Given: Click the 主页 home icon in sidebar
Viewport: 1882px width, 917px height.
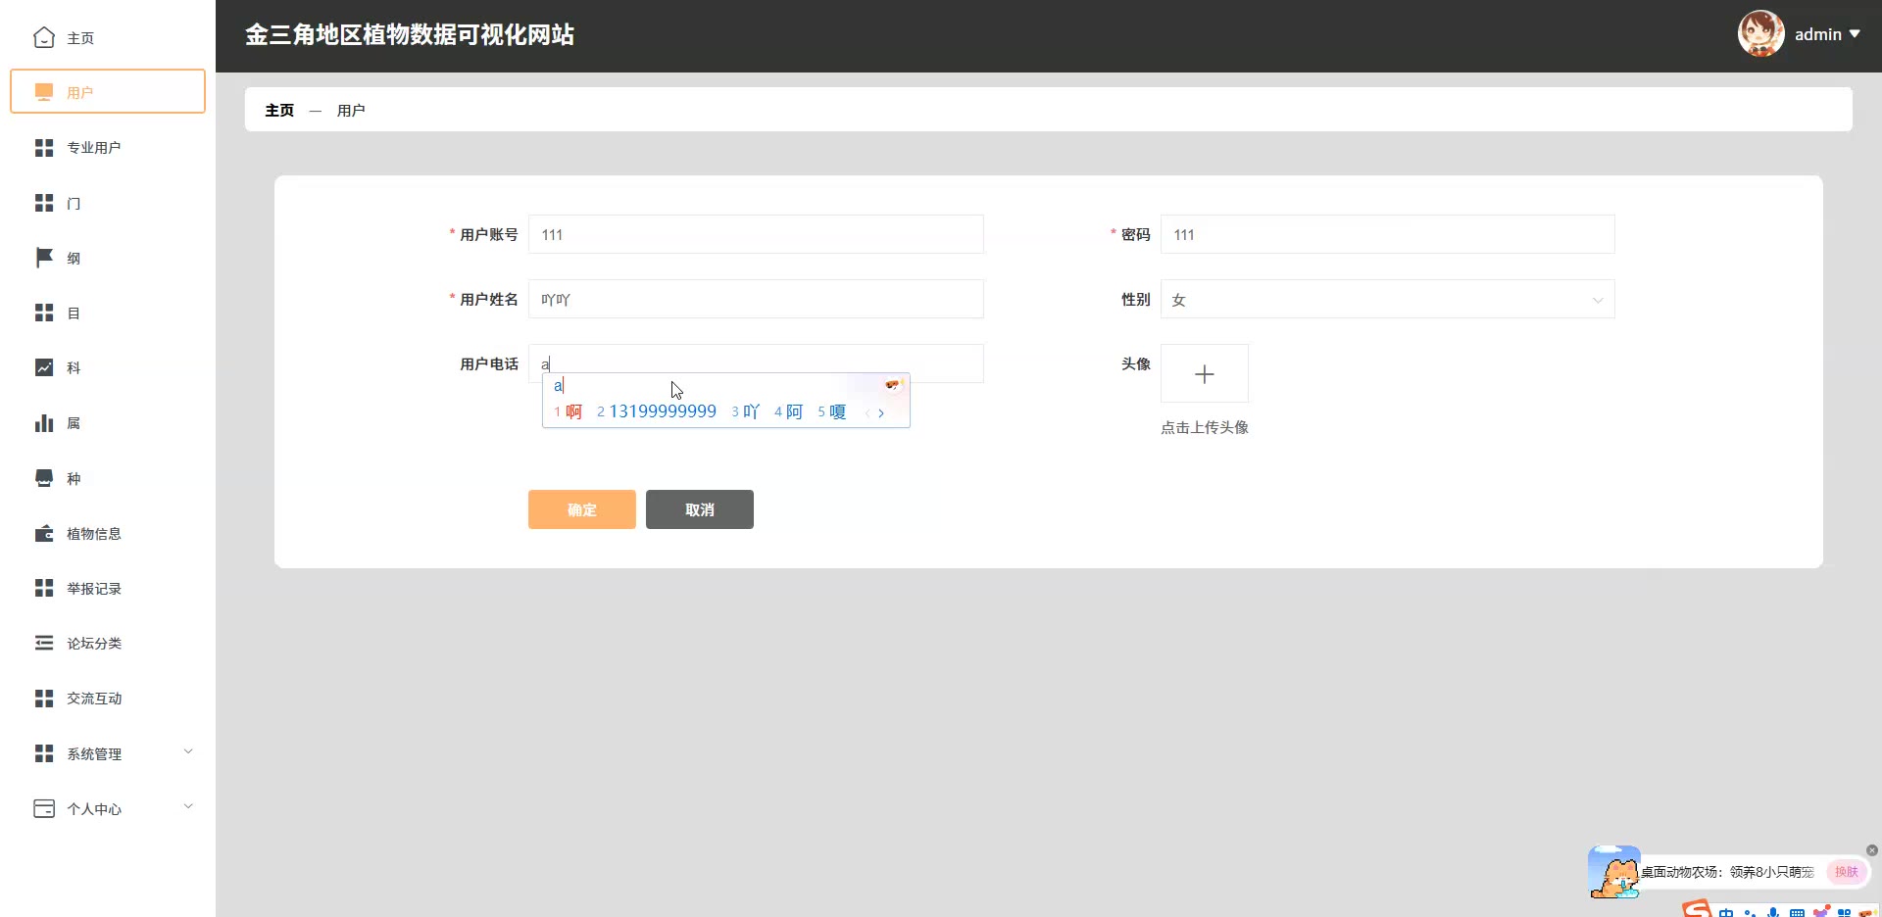Looking at the screenshot, I should tap(44, 37).
